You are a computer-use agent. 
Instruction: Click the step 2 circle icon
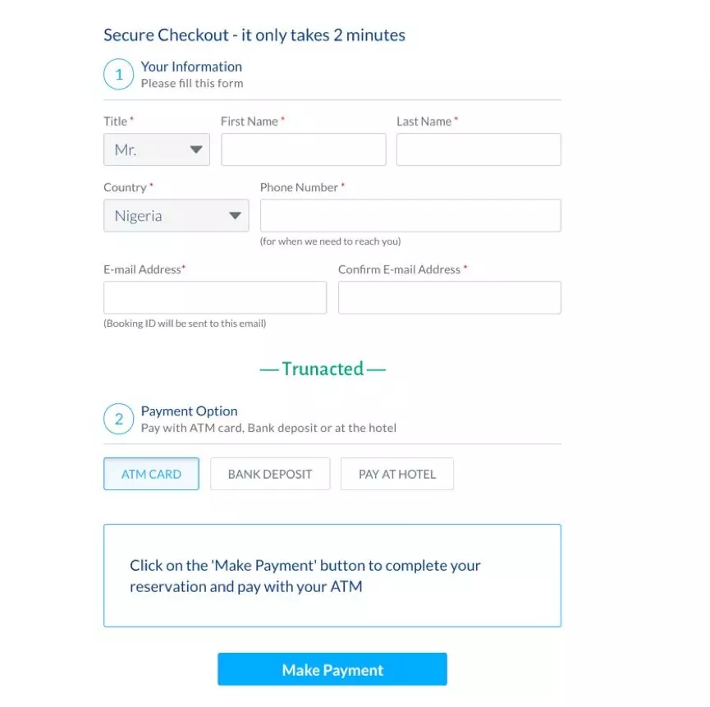[x=119, y=419]
